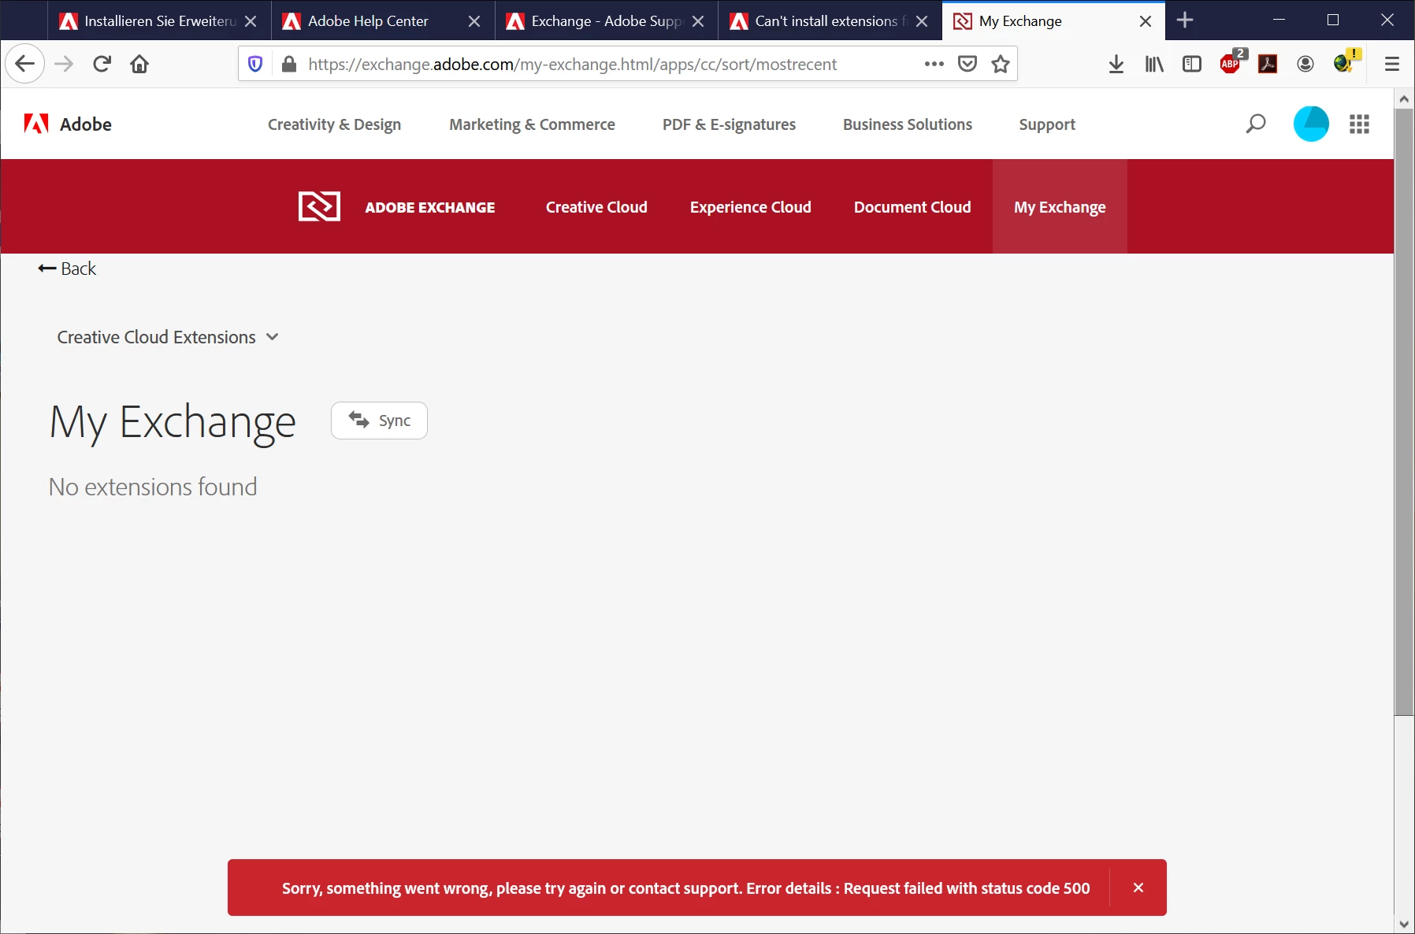This screenshot has width=1415, height=934.
Task: Click the Adobe Acrobat extension icon
Action: (x=1268, y=64)
